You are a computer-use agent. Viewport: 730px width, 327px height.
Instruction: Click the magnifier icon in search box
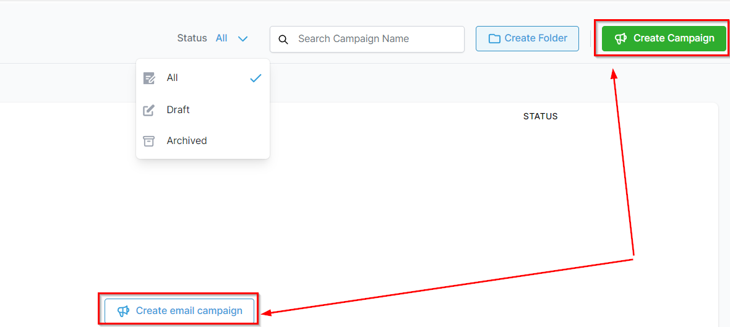point(283,38)
